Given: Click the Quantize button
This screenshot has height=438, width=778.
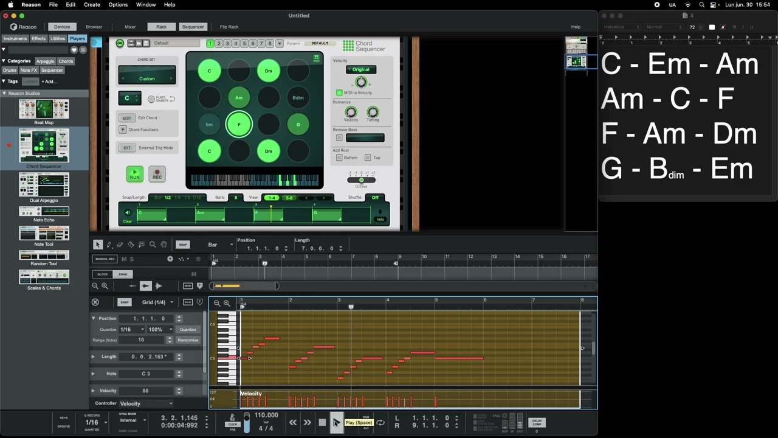Looking at the screenshot, I should [188, 330].
